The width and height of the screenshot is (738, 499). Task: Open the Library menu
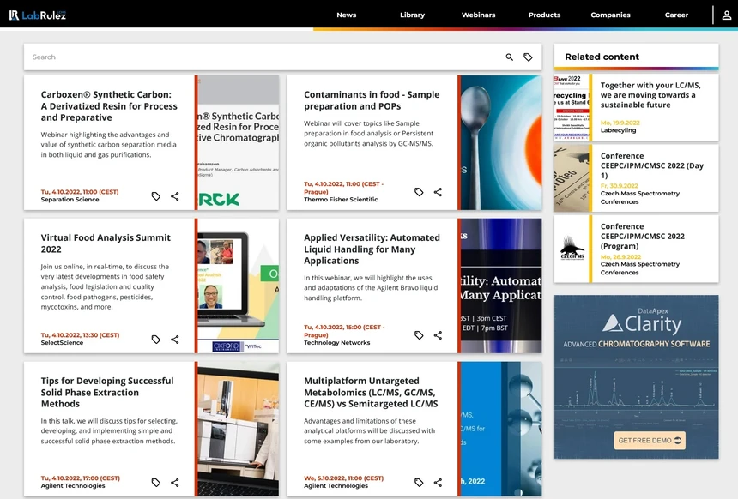pos(412,15)
